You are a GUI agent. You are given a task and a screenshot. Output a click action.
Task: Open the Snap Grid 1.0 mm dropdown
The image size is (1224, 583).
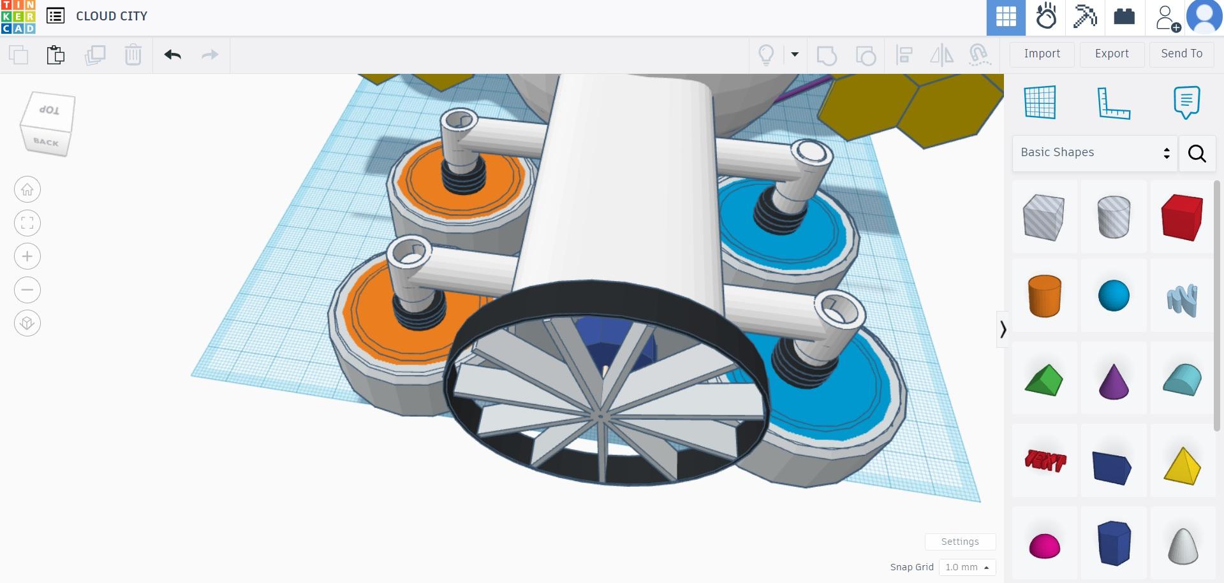coord(967,567)
